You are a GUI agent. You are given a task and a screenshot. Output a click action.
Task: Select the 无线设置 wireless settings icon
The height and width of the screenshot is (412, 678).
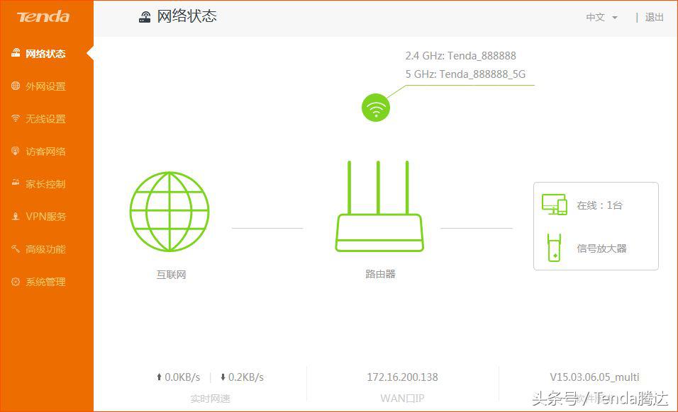16,118
